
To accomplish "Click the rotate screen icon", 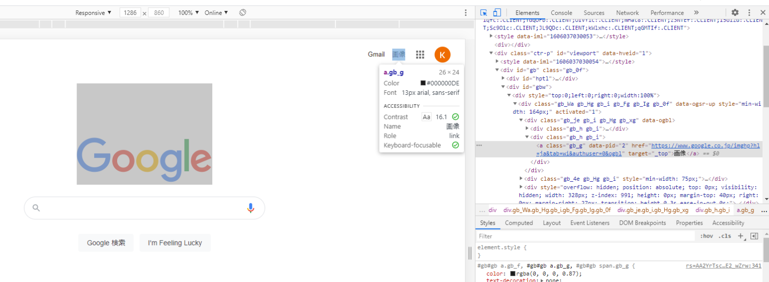I will tap(242, 12).
